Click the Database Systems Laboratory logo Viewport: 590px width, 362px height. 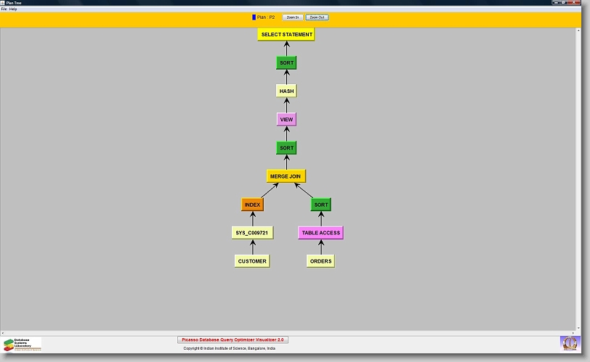coord(22,344)
